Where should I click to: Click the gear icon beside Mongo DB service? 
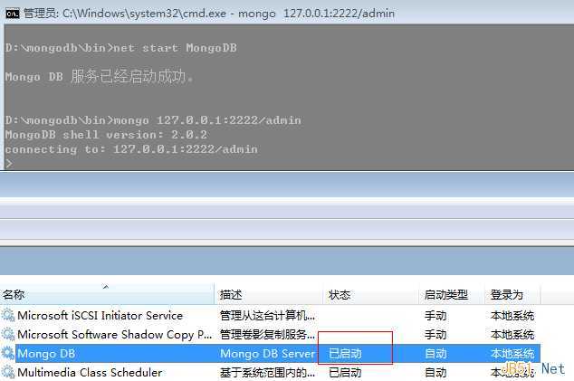7,353
